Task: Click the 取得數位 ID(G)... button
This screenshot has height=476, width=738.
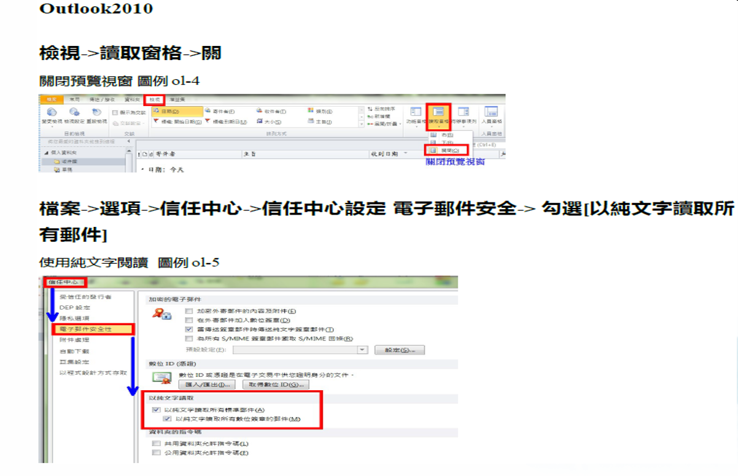Action: 275,385
